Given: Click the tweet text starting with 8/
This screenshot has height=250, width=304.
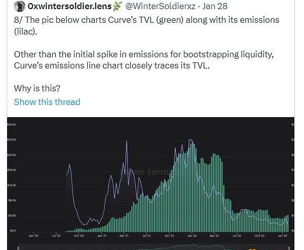Looking at the screenshot, I should pos(147,24).
